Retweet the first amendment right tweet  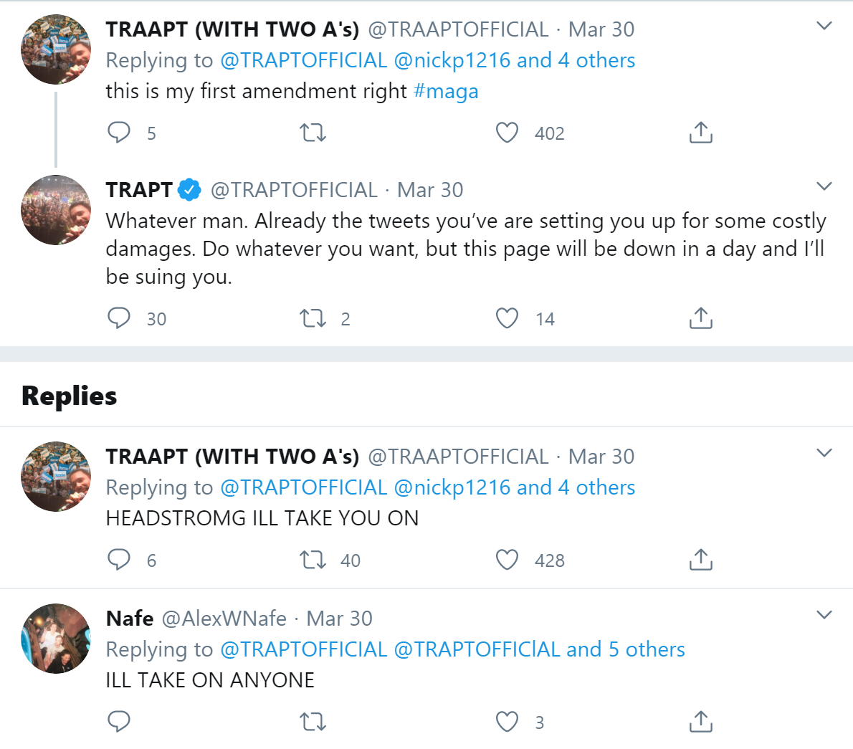coord(313,133)
